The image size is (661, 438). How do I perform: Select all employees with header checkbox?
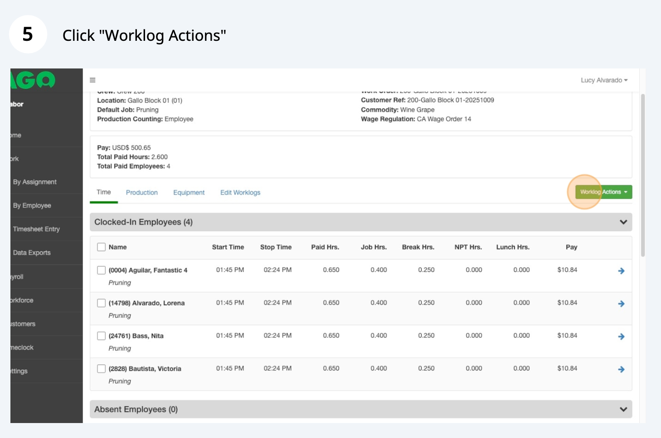tap(102, 247)
